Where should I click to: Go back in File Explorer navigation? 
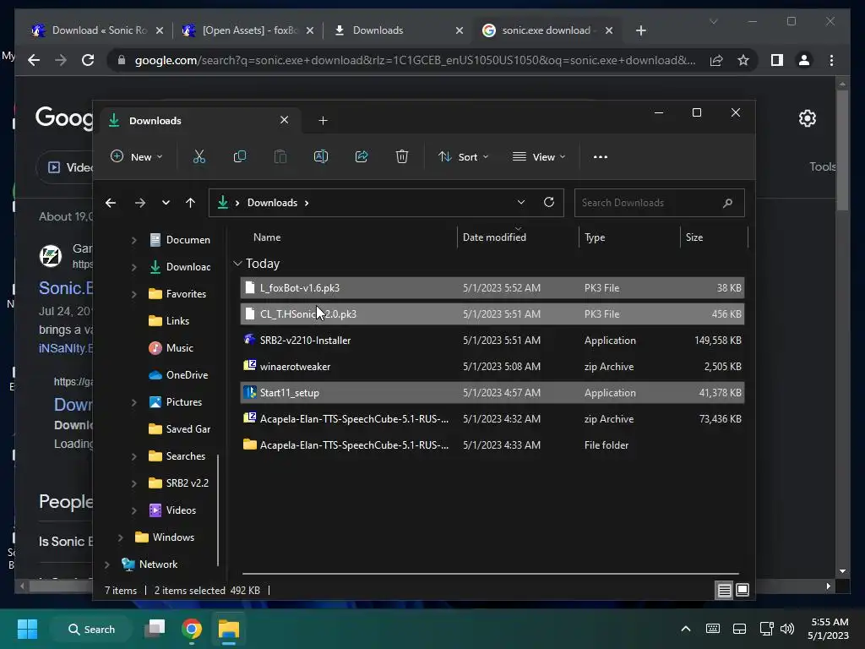111,203
